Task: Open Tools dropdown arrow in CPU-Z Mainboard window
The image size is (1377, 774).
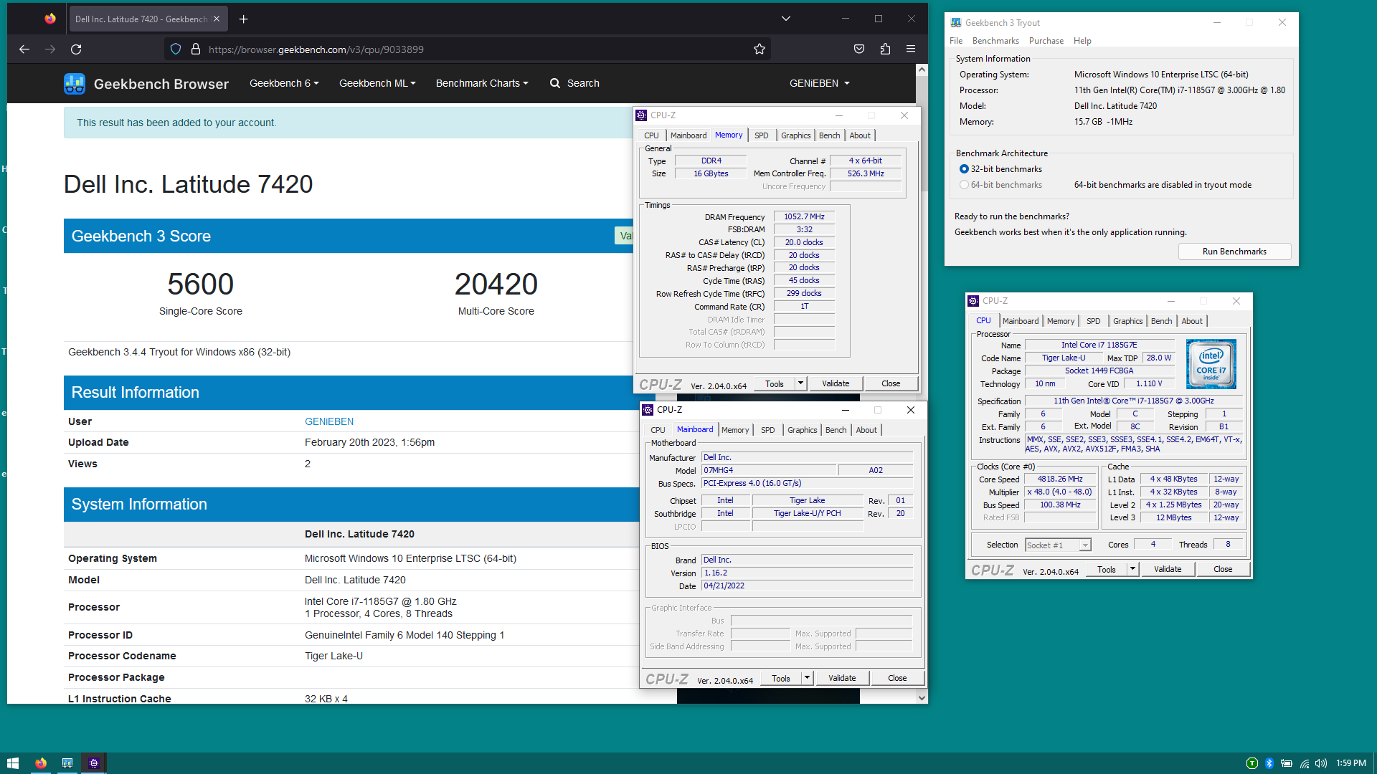Action: point(808,678)
